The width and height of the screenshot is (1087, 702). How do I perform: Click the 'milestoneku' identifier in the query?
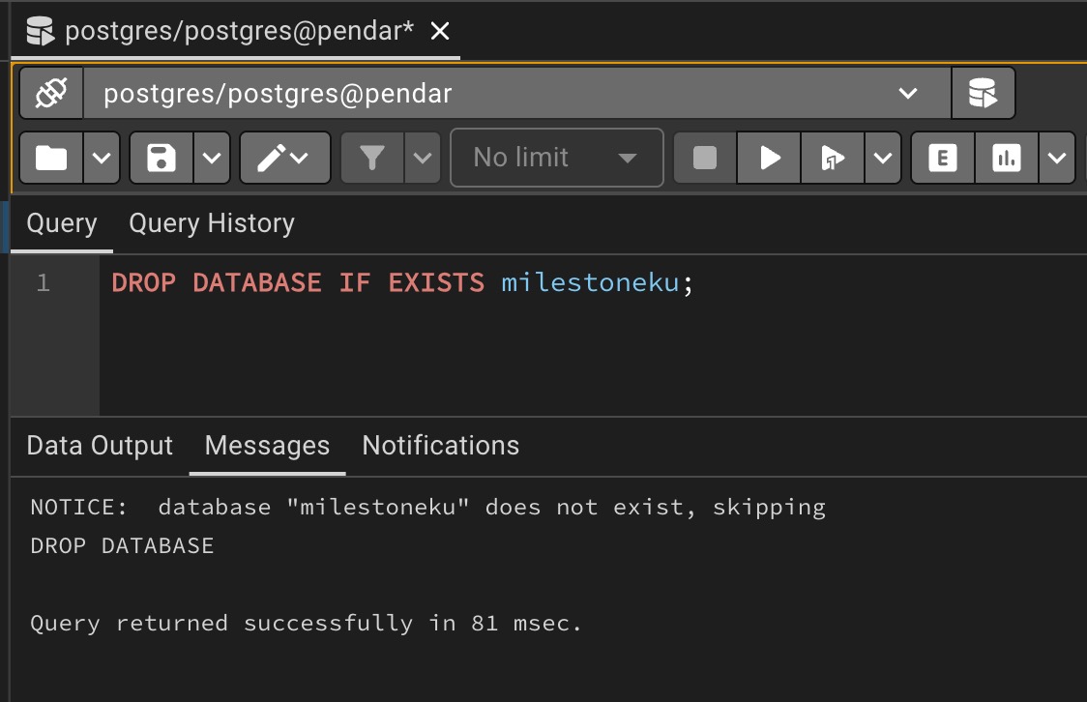click(590, 282)
